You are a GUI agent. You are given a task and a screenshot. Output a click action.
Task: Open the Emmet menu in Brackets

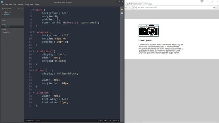(x=37, y=4)
